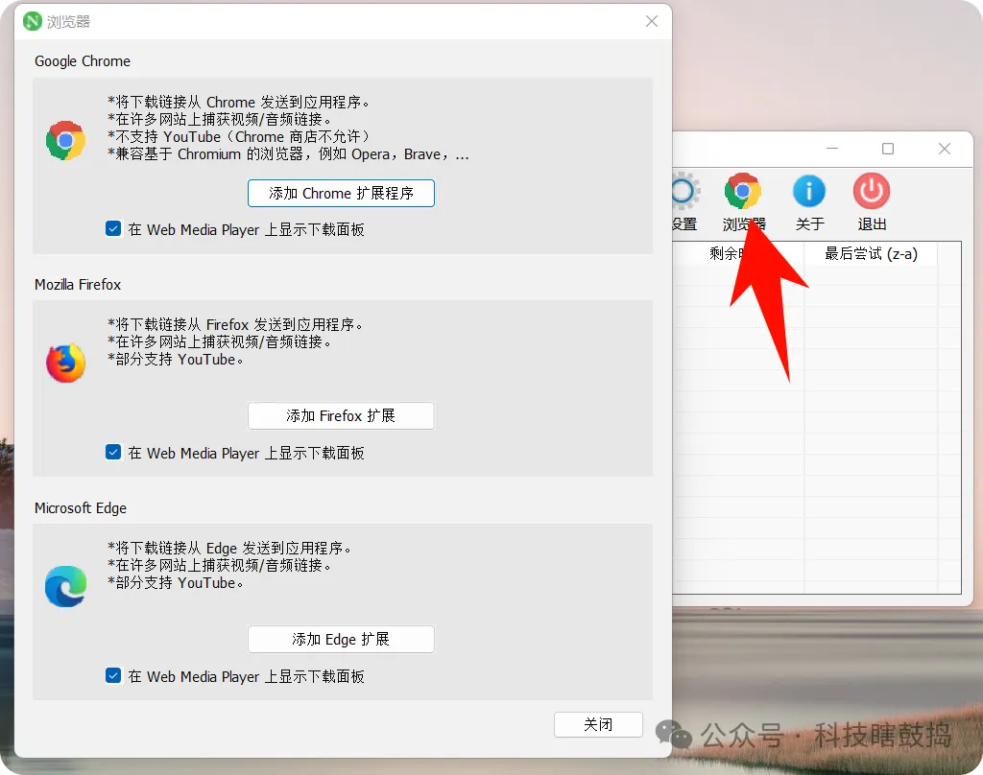Click text '*将下载链接从 Chrome 发送到应用程序。'

tap(238, 102)
